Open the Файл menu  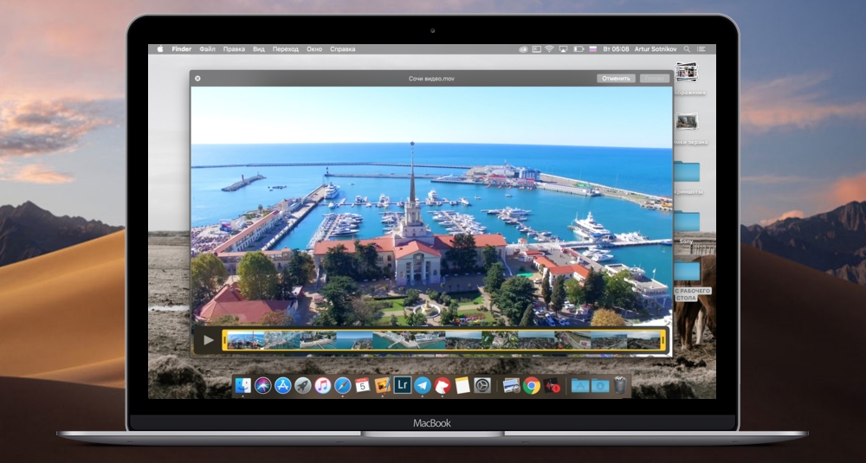[x=207, y=49]
